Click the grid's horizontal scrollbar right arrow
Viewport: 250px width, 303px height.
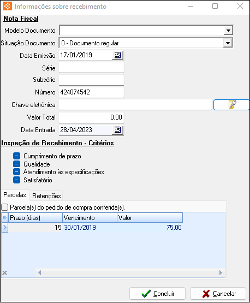tap(221, 272)
